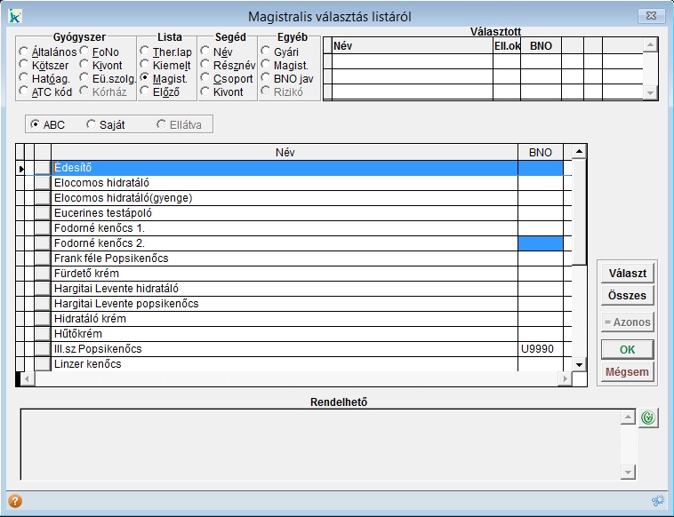
Task: Click the green circular icon beside Rendelhető box
Action: (648, 418)
